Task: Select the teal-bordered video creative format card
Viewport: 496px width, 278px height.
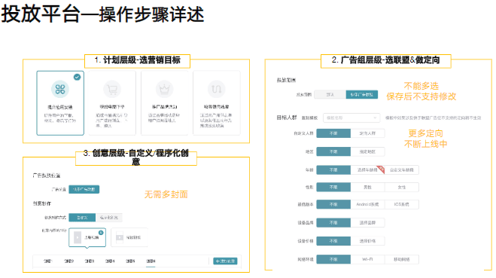Action: [x=87, y=237]
